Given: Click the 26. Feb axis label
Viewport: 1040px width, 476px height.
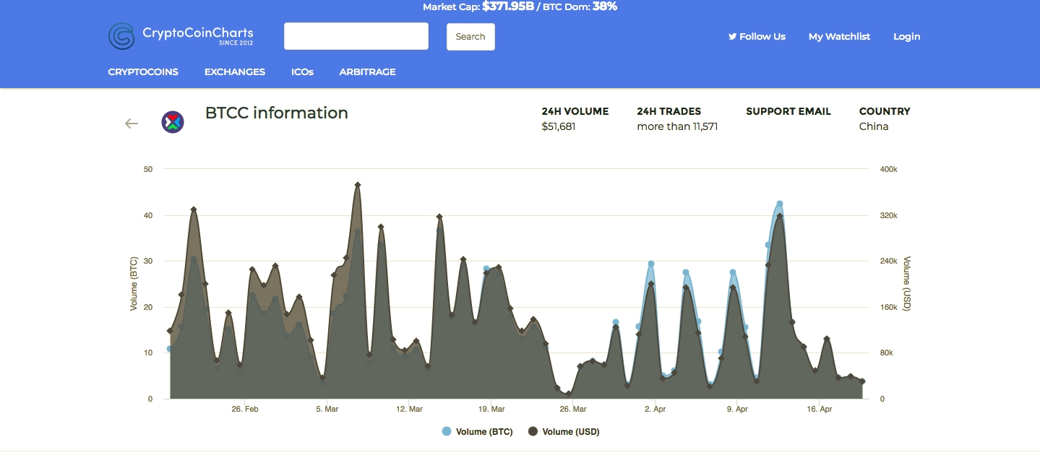Looking at the screenshot, I should pyautogui.click(x=245, y=409).
